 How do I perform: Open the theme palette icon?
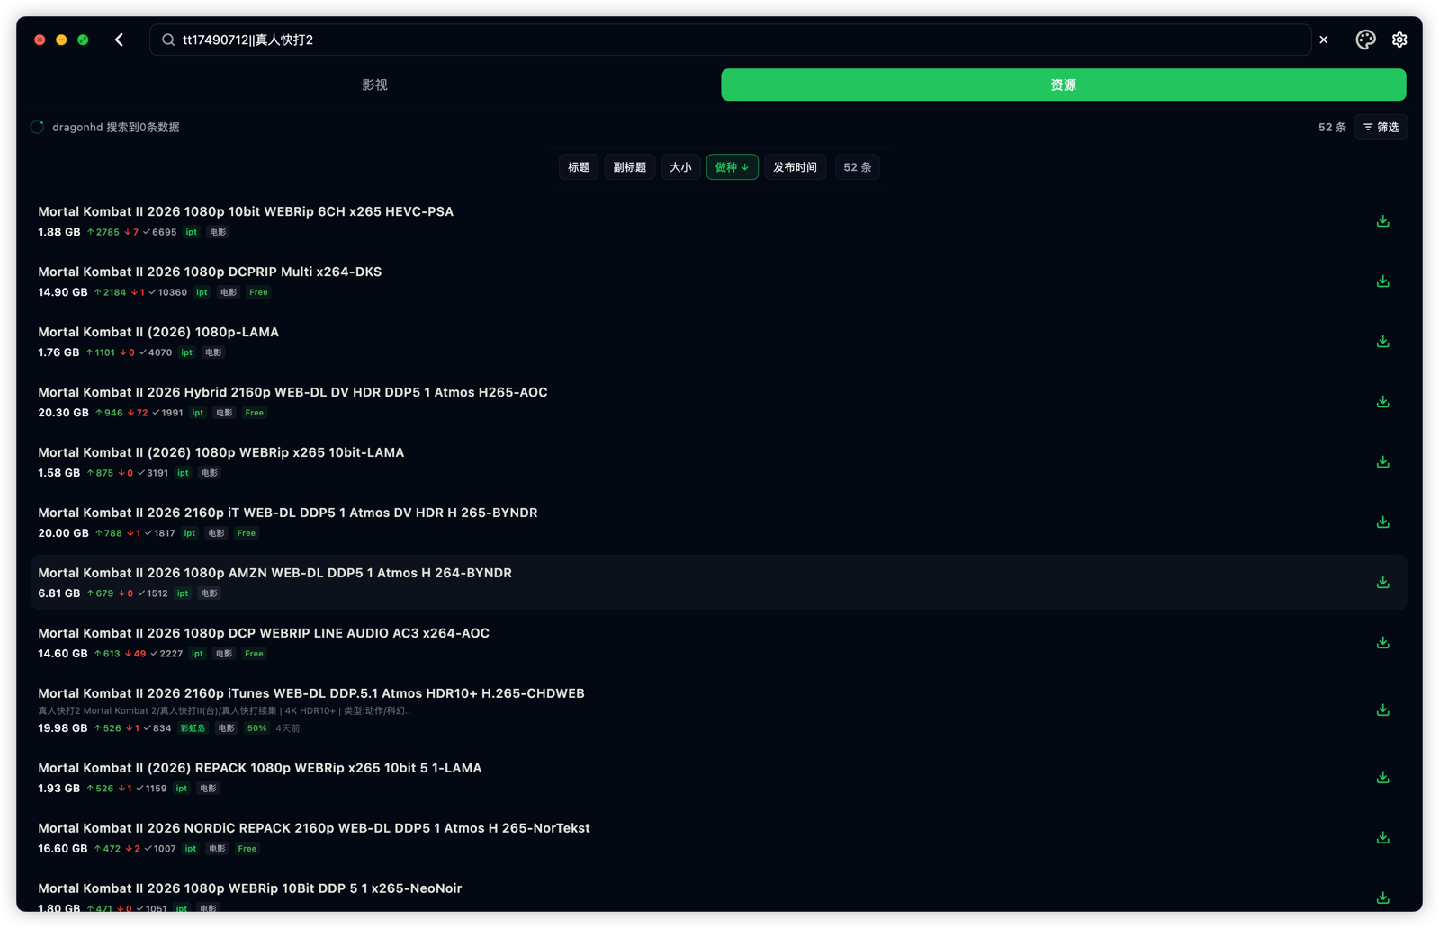coord(1365,40)
